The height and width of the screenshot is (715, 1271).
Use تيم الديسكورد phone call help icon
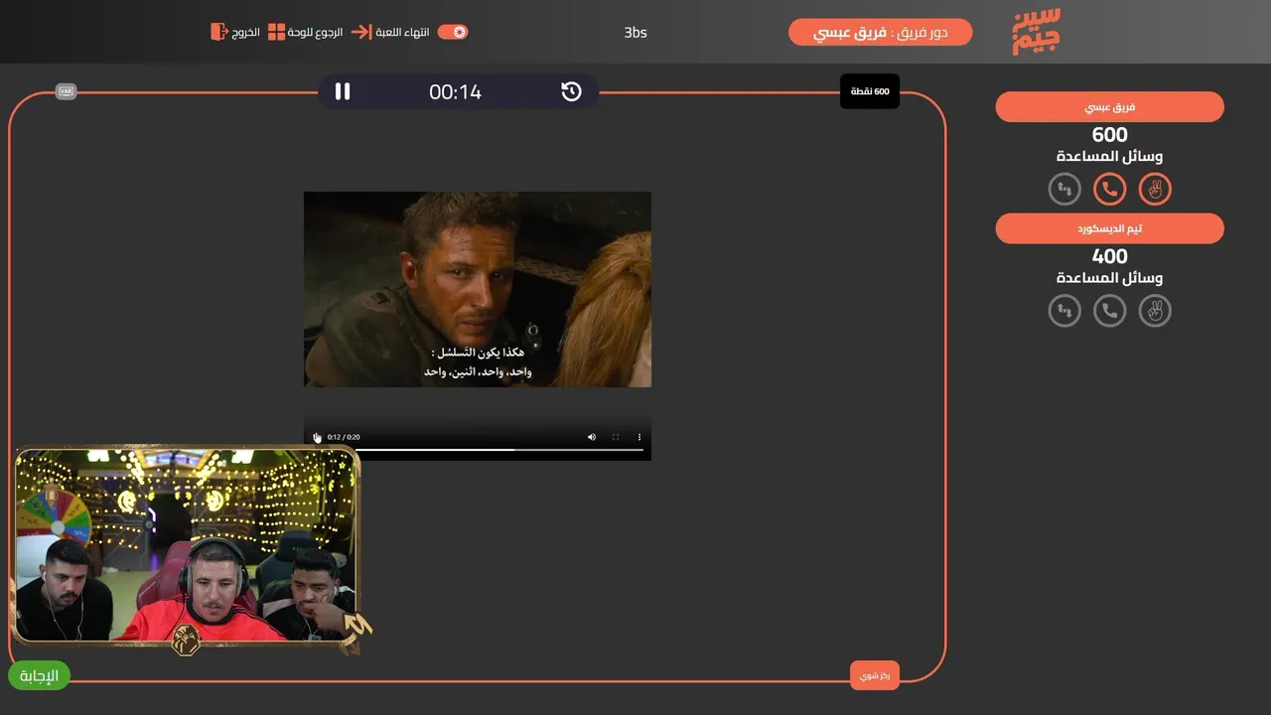pos(1110,311)
